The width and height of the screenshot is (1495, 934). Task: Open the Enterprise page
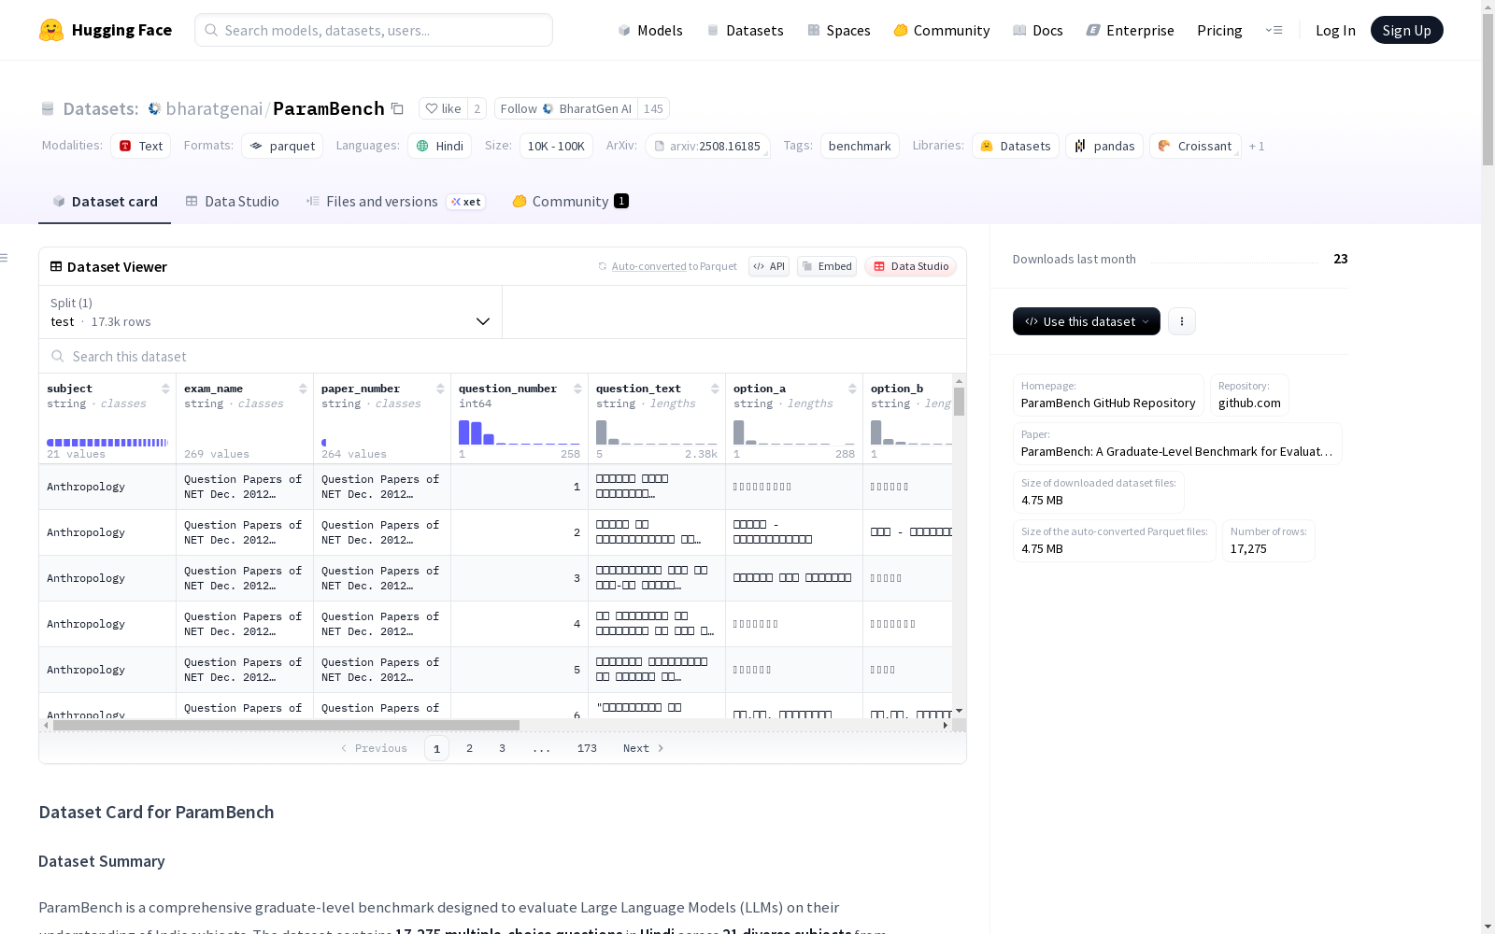click(x=1131, y=30)
